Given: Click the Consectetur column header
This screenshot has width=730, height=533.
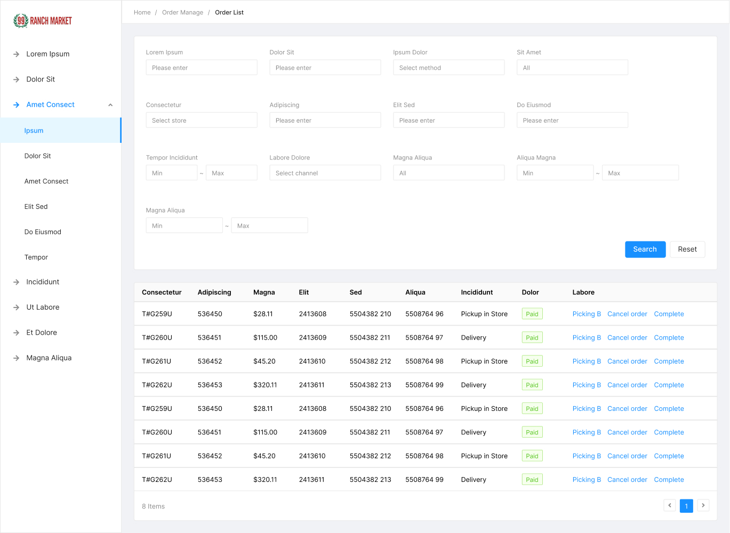Looking at the screenshot, I should click(x=162, y=293).
